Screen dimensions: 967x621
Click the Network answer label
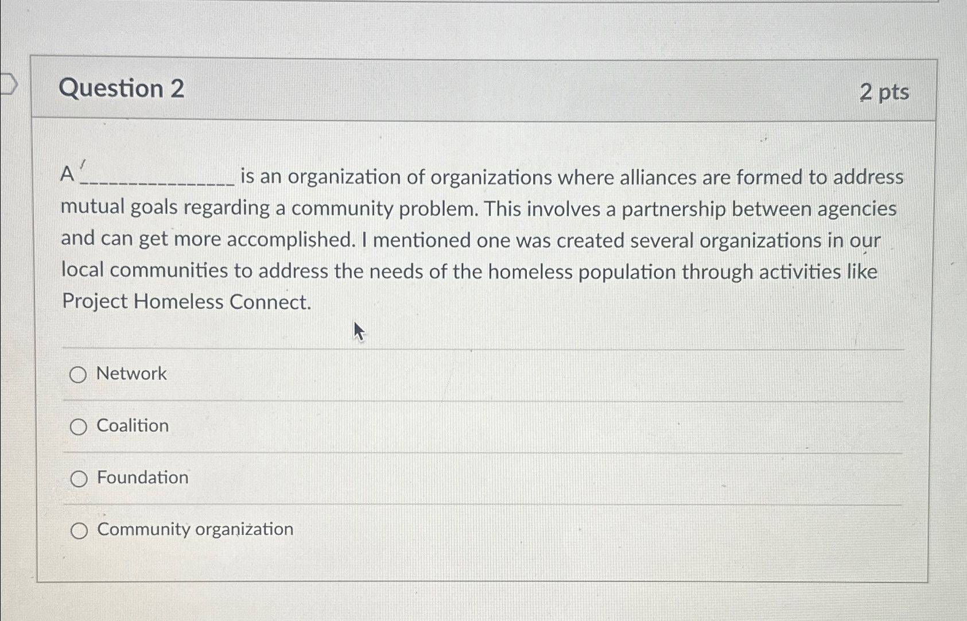click(x=130, y=375)
